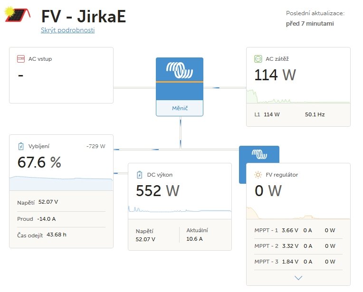Click the Skrýt podrobnosti link
This screenshot has width=363, height=292.
point(68,30)
